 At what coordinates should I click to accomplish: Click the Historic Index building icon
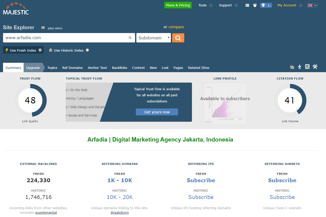pyautogui.click(x=51, y=50)
